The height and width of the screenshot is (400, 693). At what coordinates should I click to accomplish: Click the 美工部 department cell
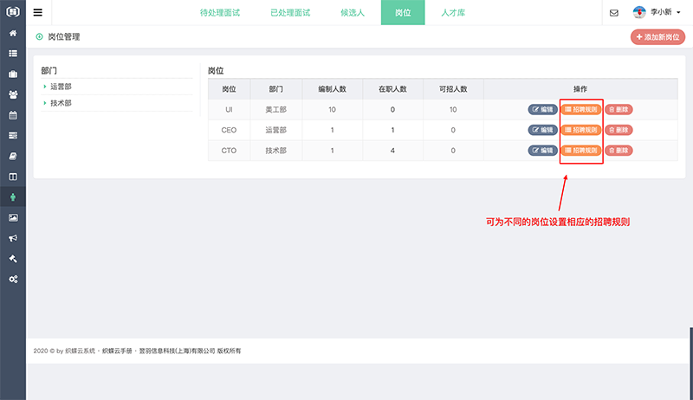point(275,109)
